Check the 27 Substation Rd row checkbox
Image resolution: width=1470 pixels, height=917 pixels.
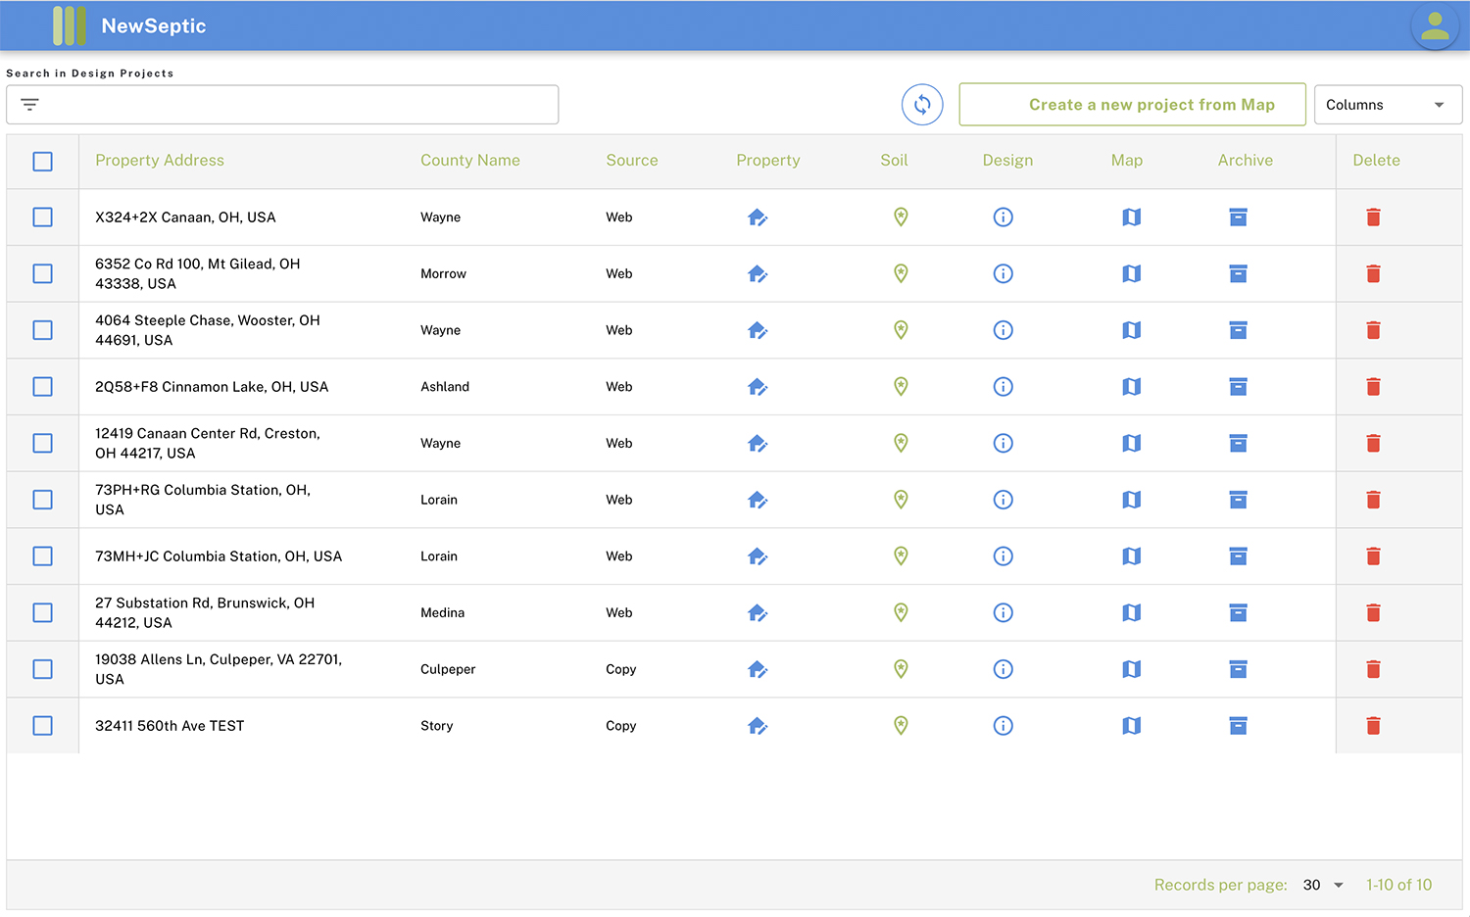(42, 613)
